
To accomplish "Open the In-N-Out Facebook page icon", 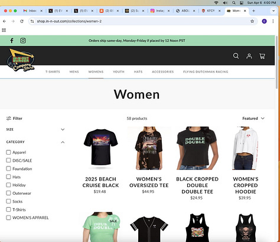I will [x=12, y=41].
